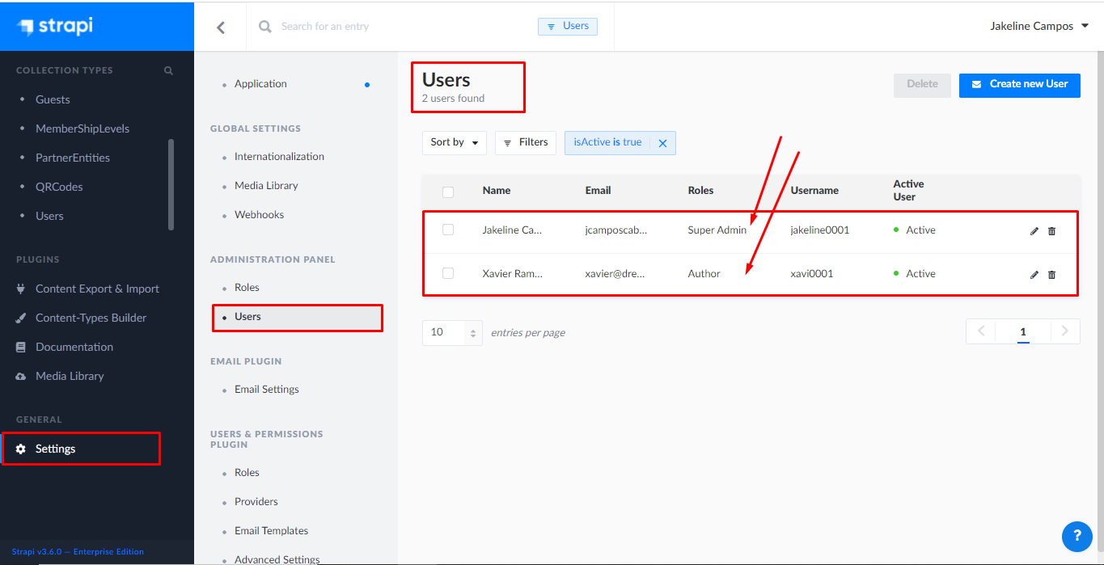Click the back arrow chevron icon
The width and height of the screenshot is (1104, 565).
(221, 27)
